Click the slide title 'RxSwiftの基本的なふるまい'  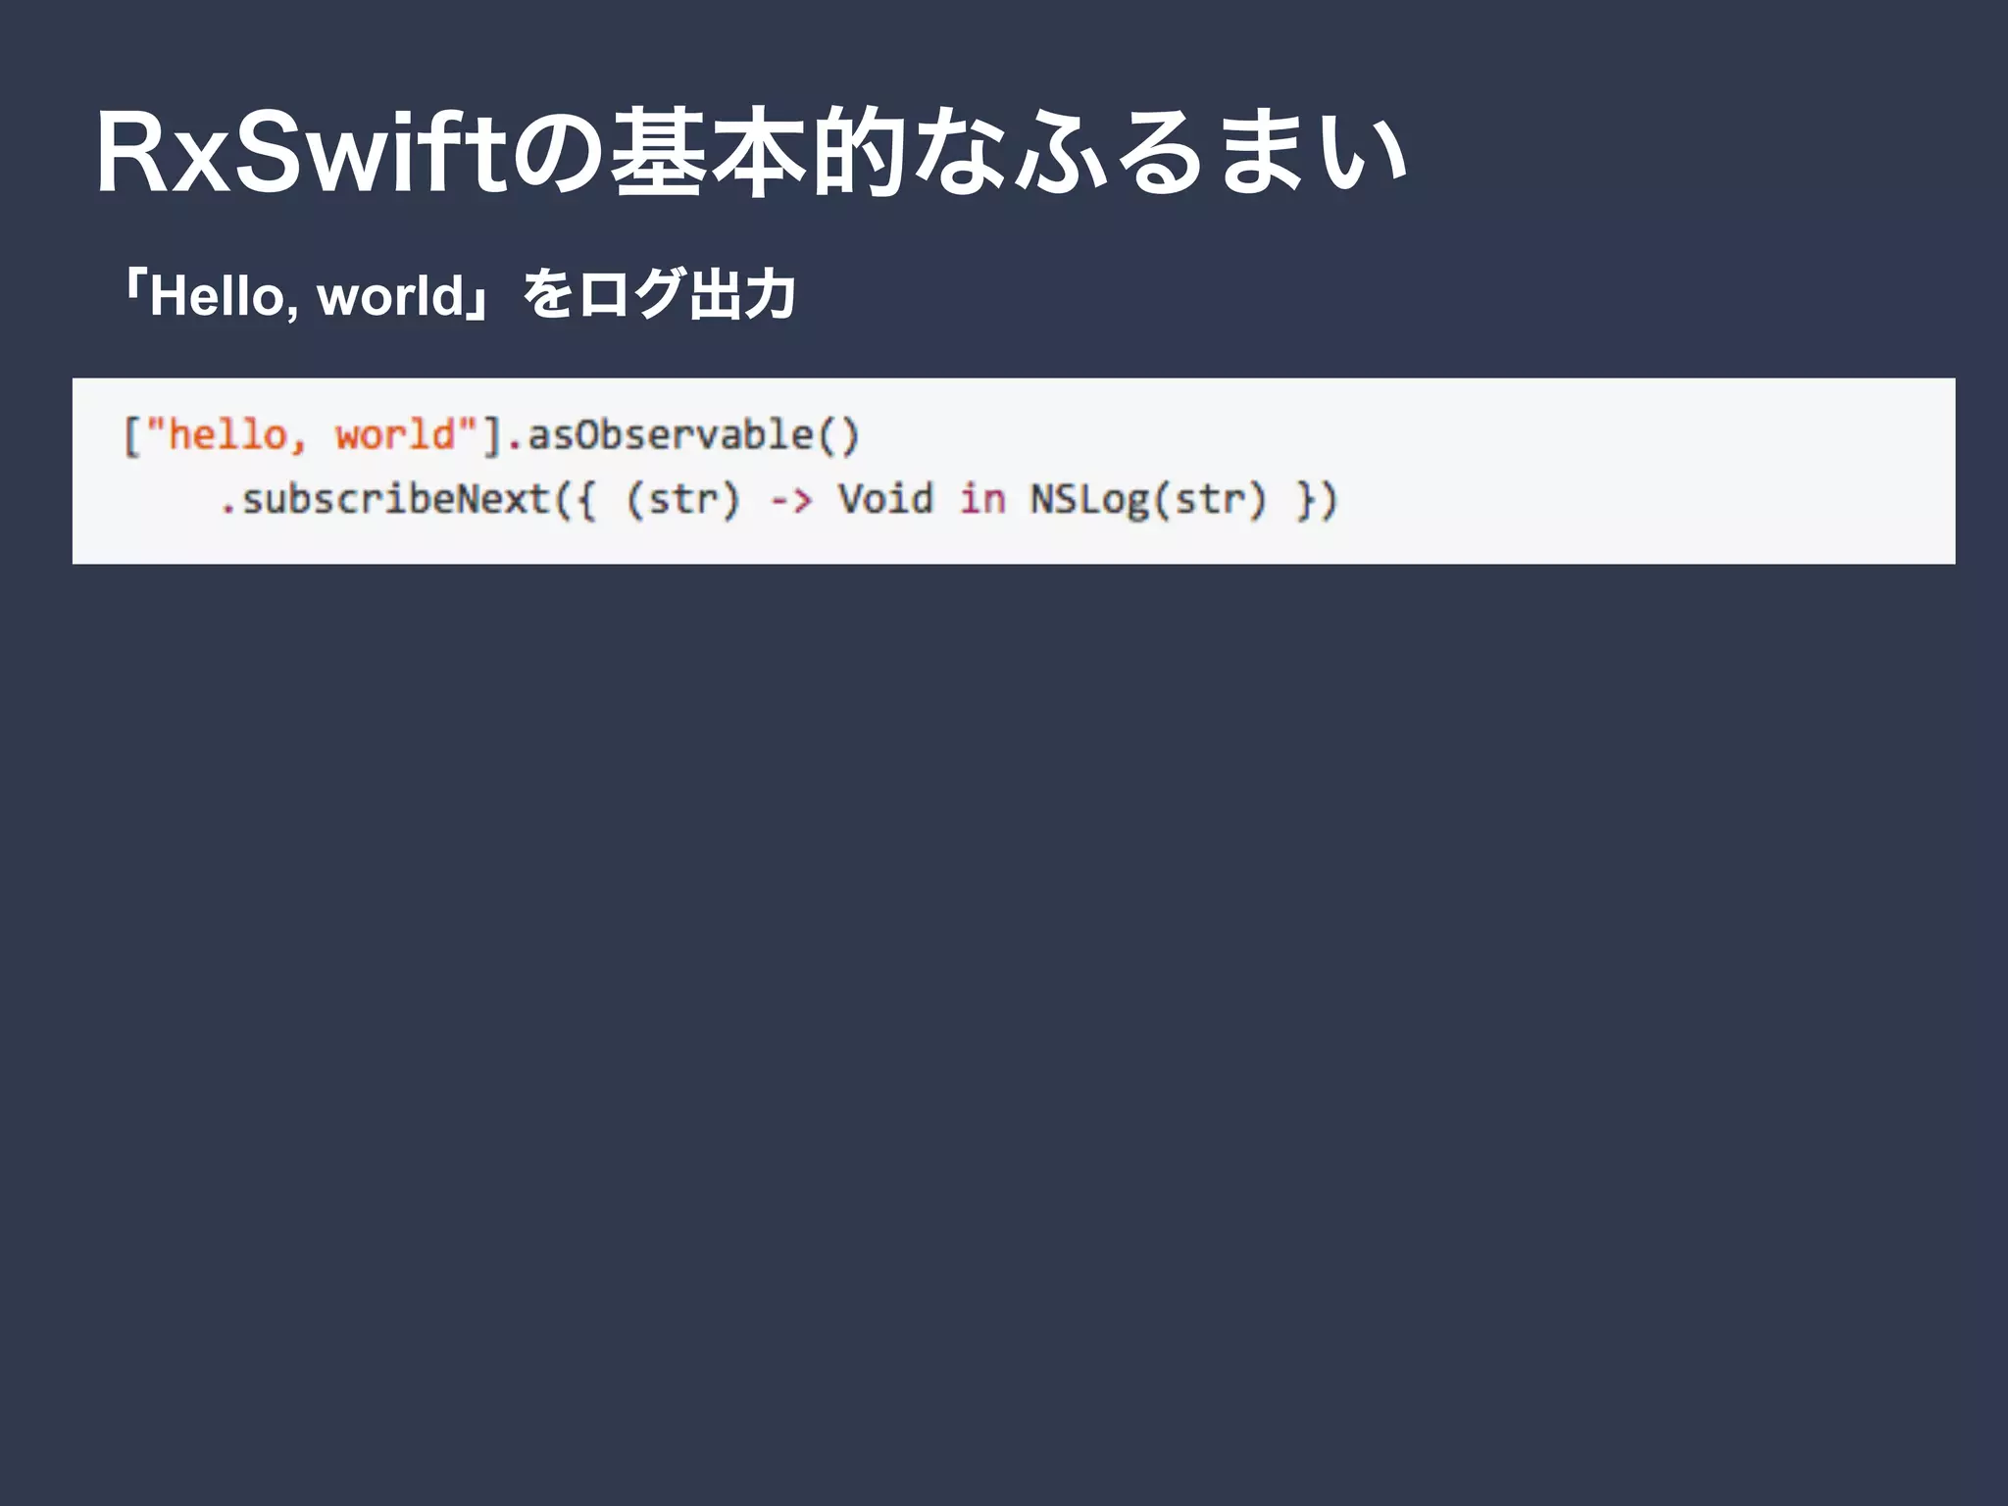[x=752, y=154]
